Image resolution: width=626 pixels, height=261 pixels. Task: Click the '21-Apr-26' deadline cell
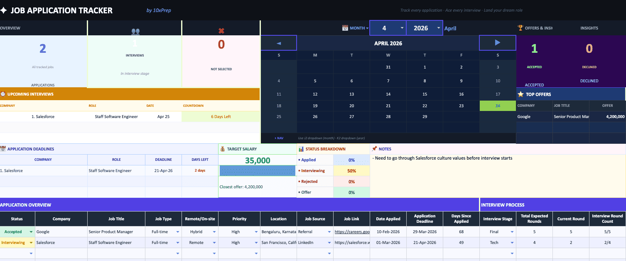tap(164, 171)
